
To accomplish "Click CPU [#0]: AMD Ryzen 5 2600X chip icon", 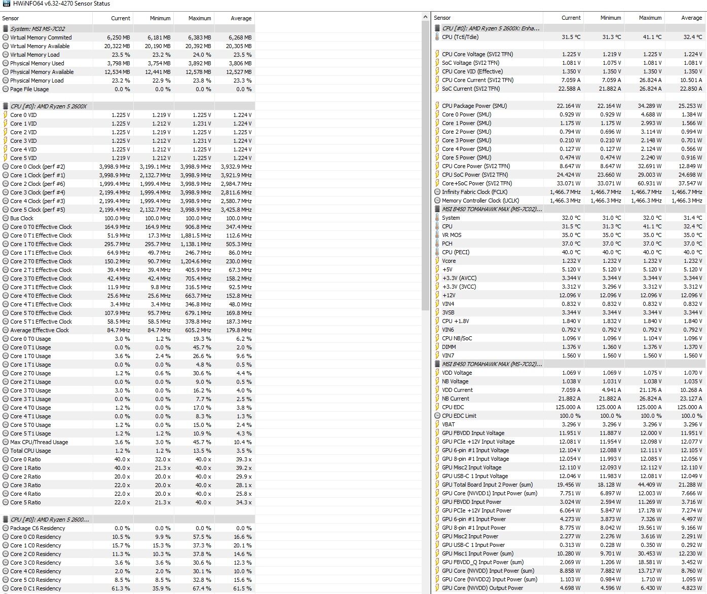I will (6, 106).
